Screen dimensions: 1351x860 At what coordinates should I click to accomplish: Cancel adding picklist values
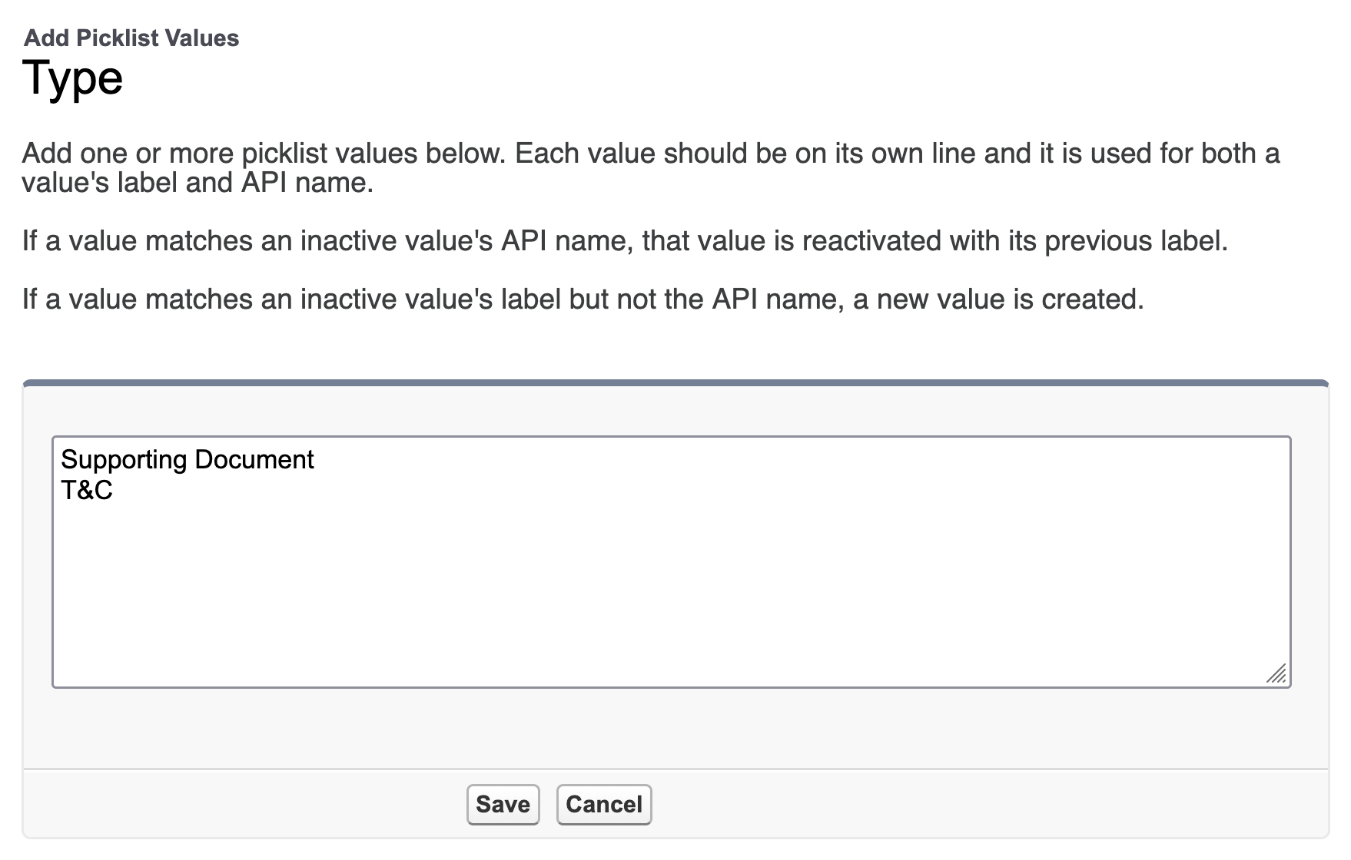pos(604,804)
